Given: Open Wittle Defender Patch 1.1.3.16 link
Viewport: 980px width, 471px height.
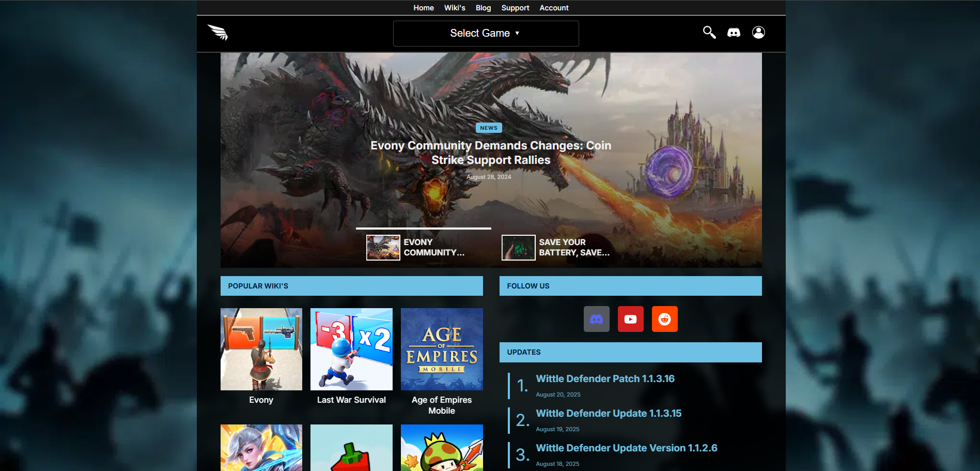Looking at the screenshot, I should coord(605,379).
